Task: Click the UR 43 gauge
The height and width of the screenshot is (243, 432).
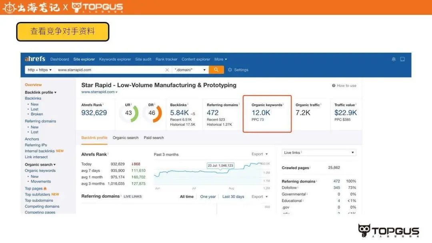Action: pos(129,112)
